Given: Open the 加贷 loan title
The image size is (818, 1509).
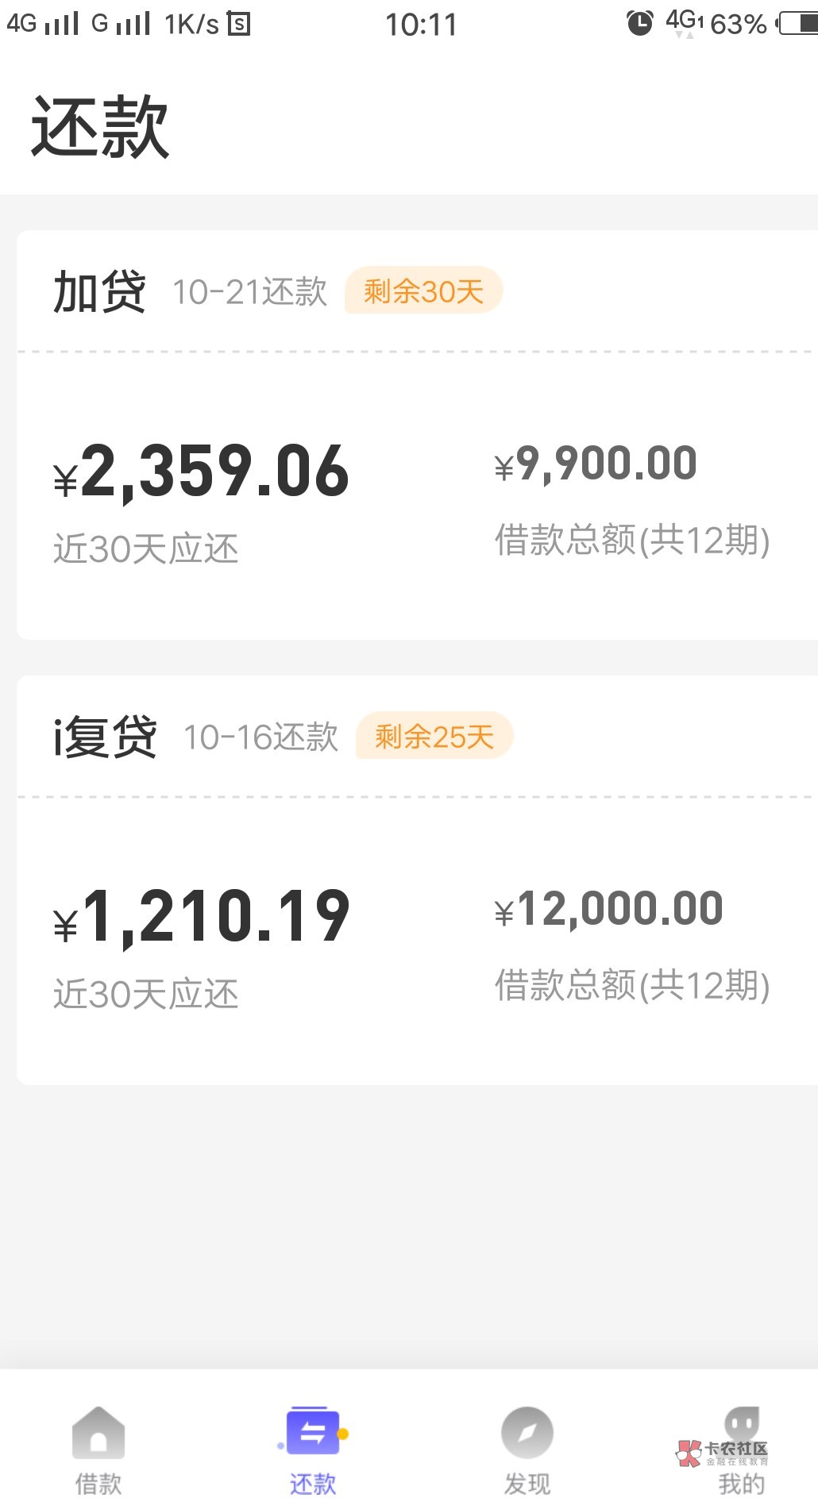Looking at the screenshot, I should (x=99, y=291).
